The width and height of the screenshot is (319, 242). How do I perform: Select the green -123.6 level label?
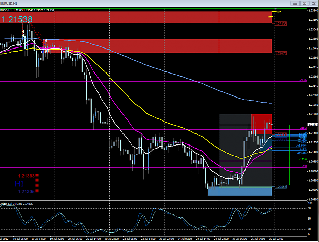pos(303,159)
